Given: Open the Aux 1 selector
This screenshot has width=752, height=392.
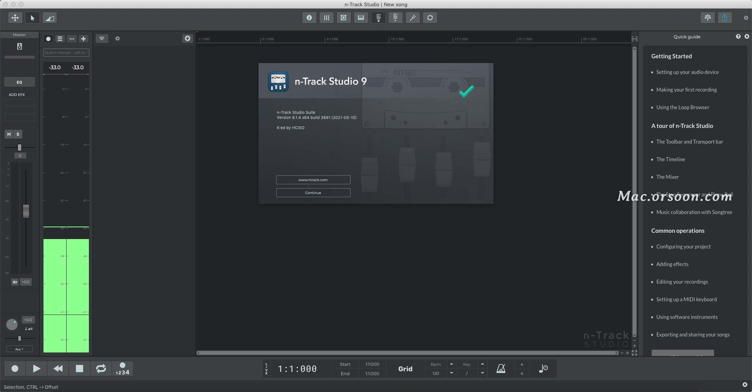Looking at the screenshot, I should (20, 349).
